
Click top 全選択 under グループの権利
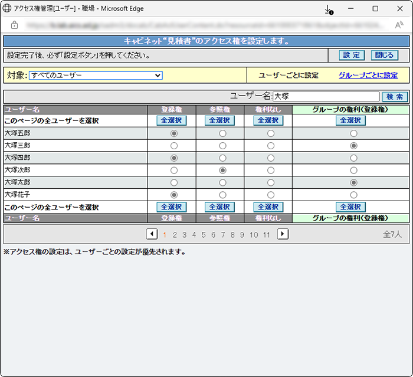tap(350, 120)
